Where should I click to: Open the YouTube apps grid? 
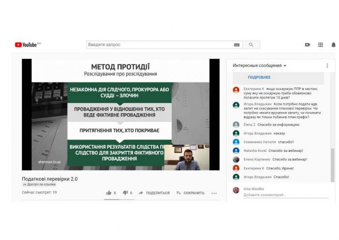coord(321,45)
